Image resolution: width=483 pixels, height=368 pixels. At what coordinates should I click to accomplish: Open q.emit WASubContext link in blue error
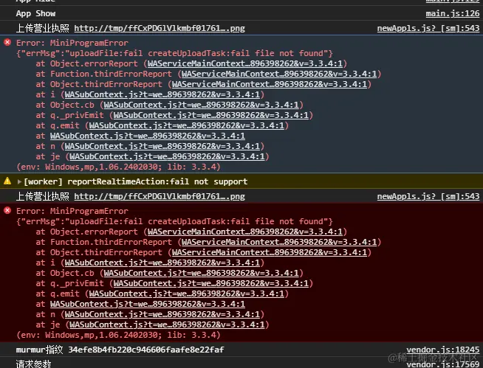point(187,125)
